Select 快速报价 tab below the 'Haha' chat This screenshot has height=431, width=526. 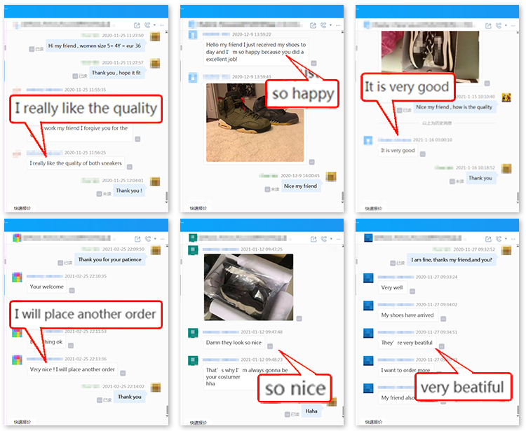pos(198,423)
